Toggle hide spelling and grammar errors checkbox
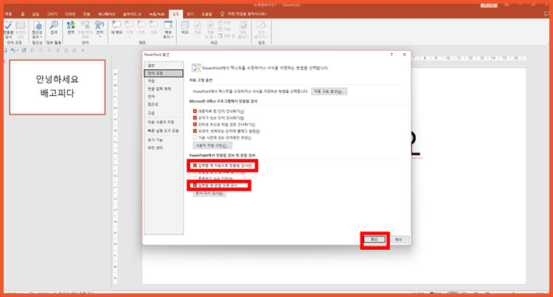 195,172
